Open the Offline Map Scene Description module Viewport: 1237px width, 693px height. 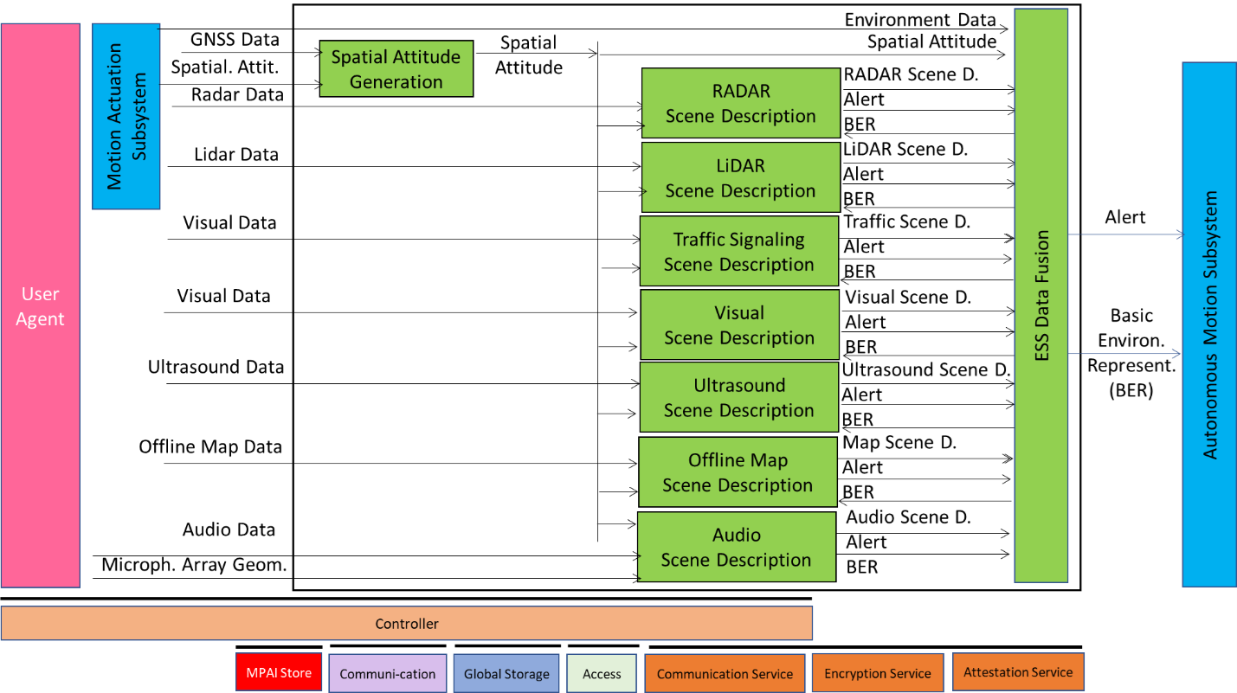[737, 472]
